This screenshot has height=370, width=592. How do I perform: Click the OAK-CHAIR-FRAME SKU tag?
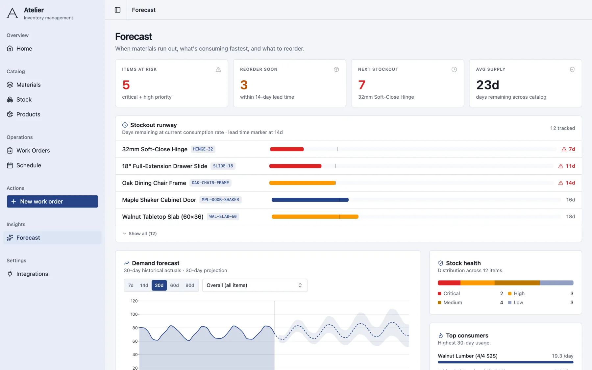(210, 183)
